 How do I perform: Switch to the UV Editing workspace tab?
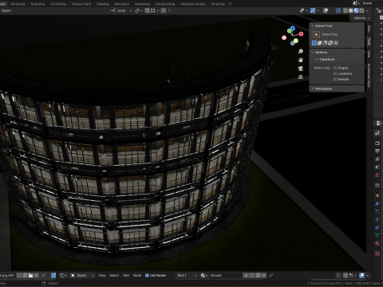click(58, 4)
